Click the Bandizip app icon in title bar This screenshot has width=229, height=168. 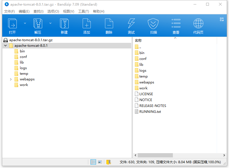click(7, 4)
